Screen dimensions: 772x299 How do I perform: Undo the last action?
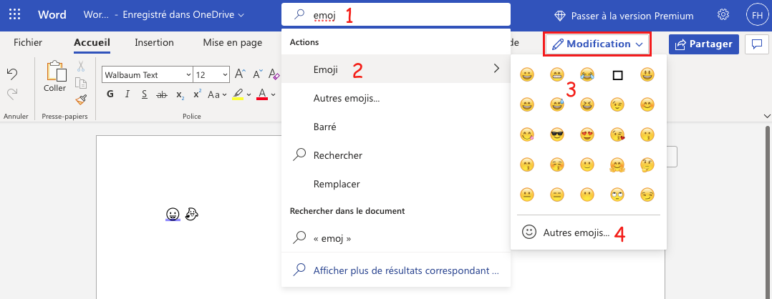pos(12,74)
